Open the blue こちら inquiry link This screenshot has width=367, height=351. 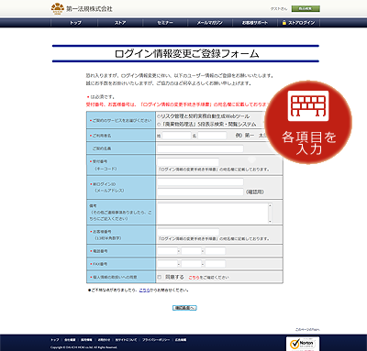tap(144, 291)
